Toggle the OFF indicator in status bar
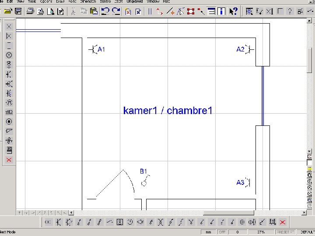Viewport: 315px width, 236px height. (x=222, y=232)
